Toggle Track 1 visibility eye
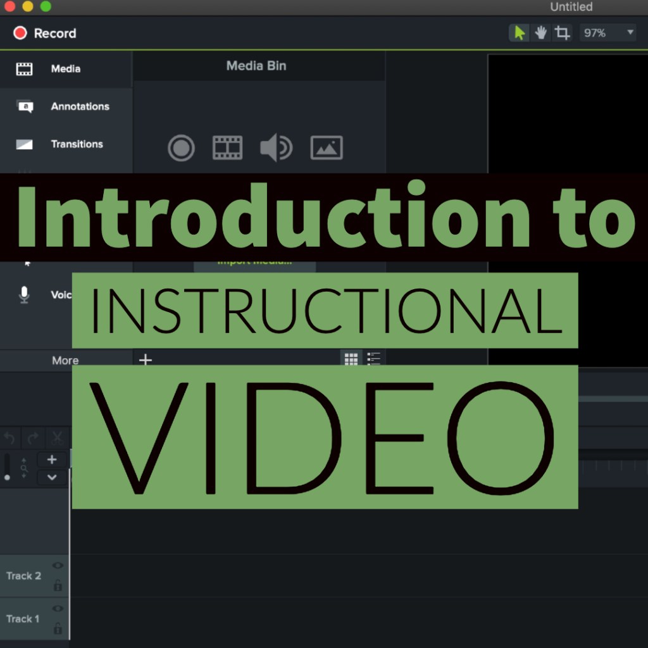Image resolution: width=648 pixels, height=648 pixels. click(58, 609)
